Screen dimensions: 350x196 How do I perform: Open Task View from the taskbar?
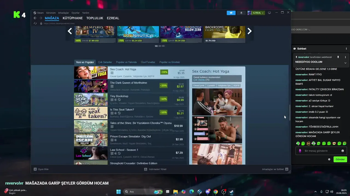tap(168, 192)
